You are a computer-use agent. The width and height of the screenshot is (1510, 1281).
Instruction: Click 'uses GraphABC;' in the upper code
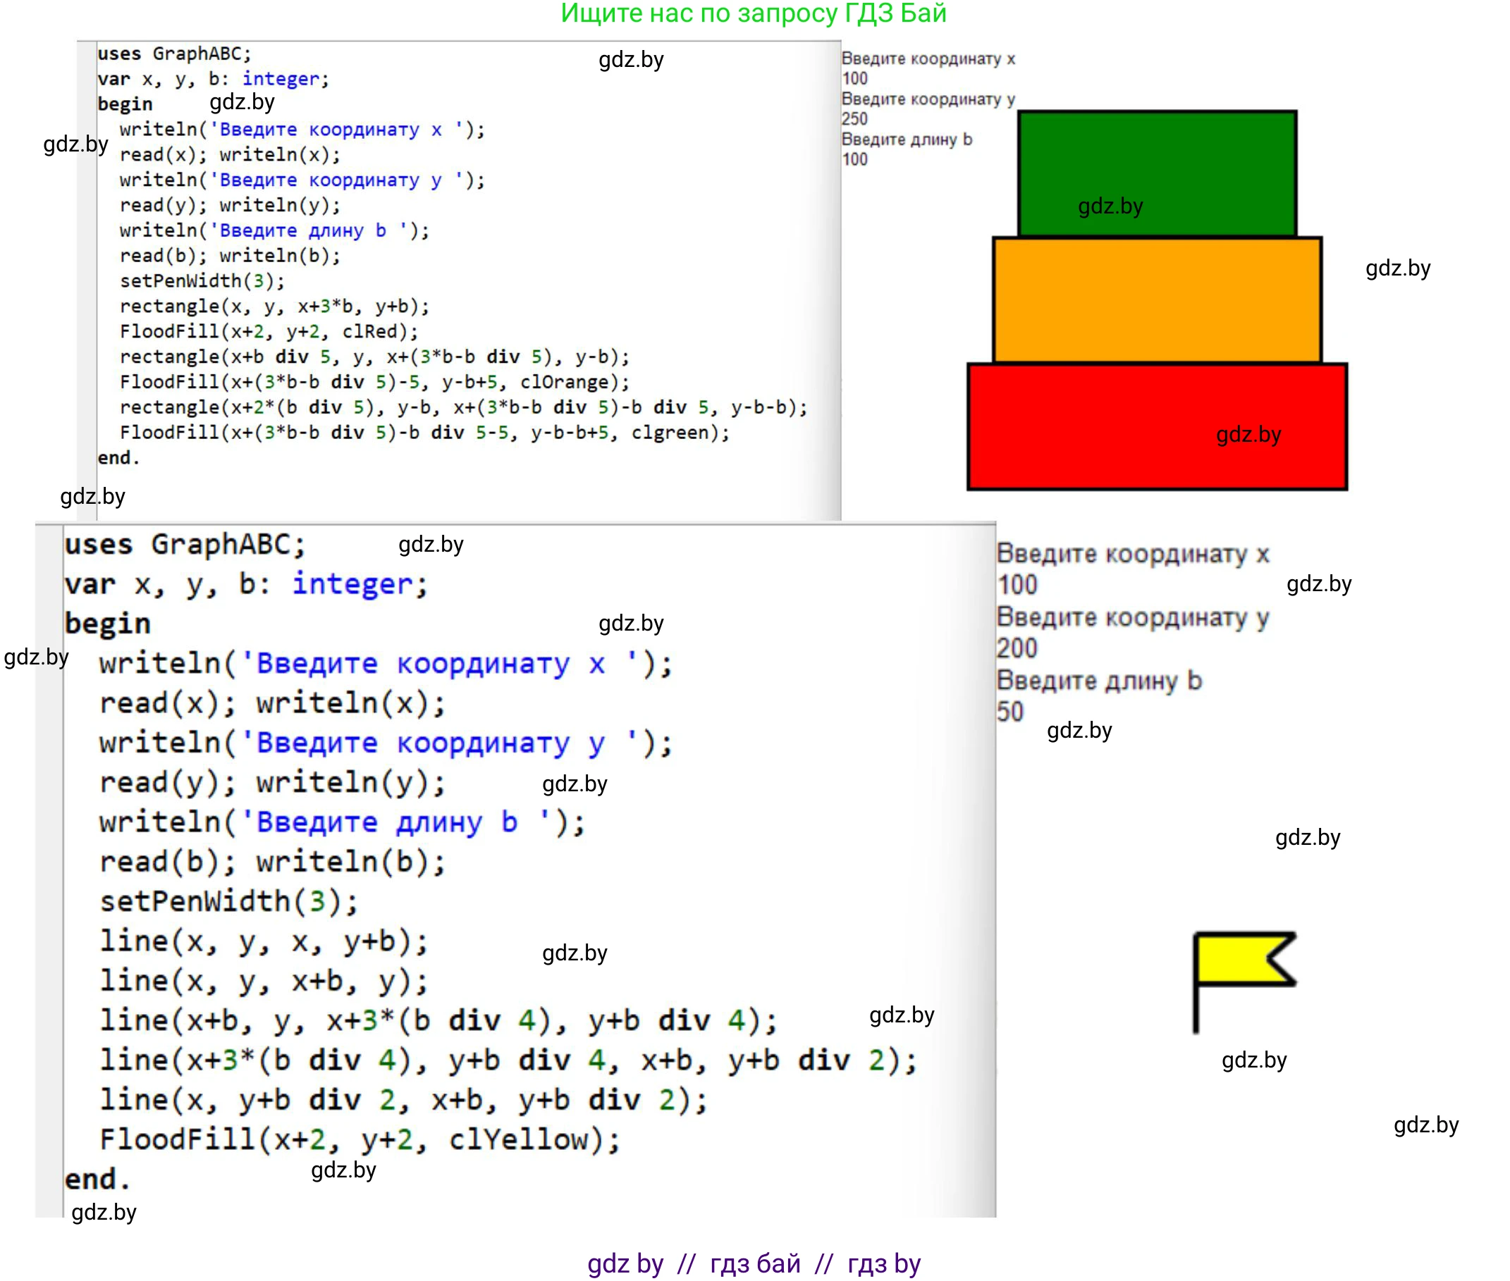pos(174,54)
